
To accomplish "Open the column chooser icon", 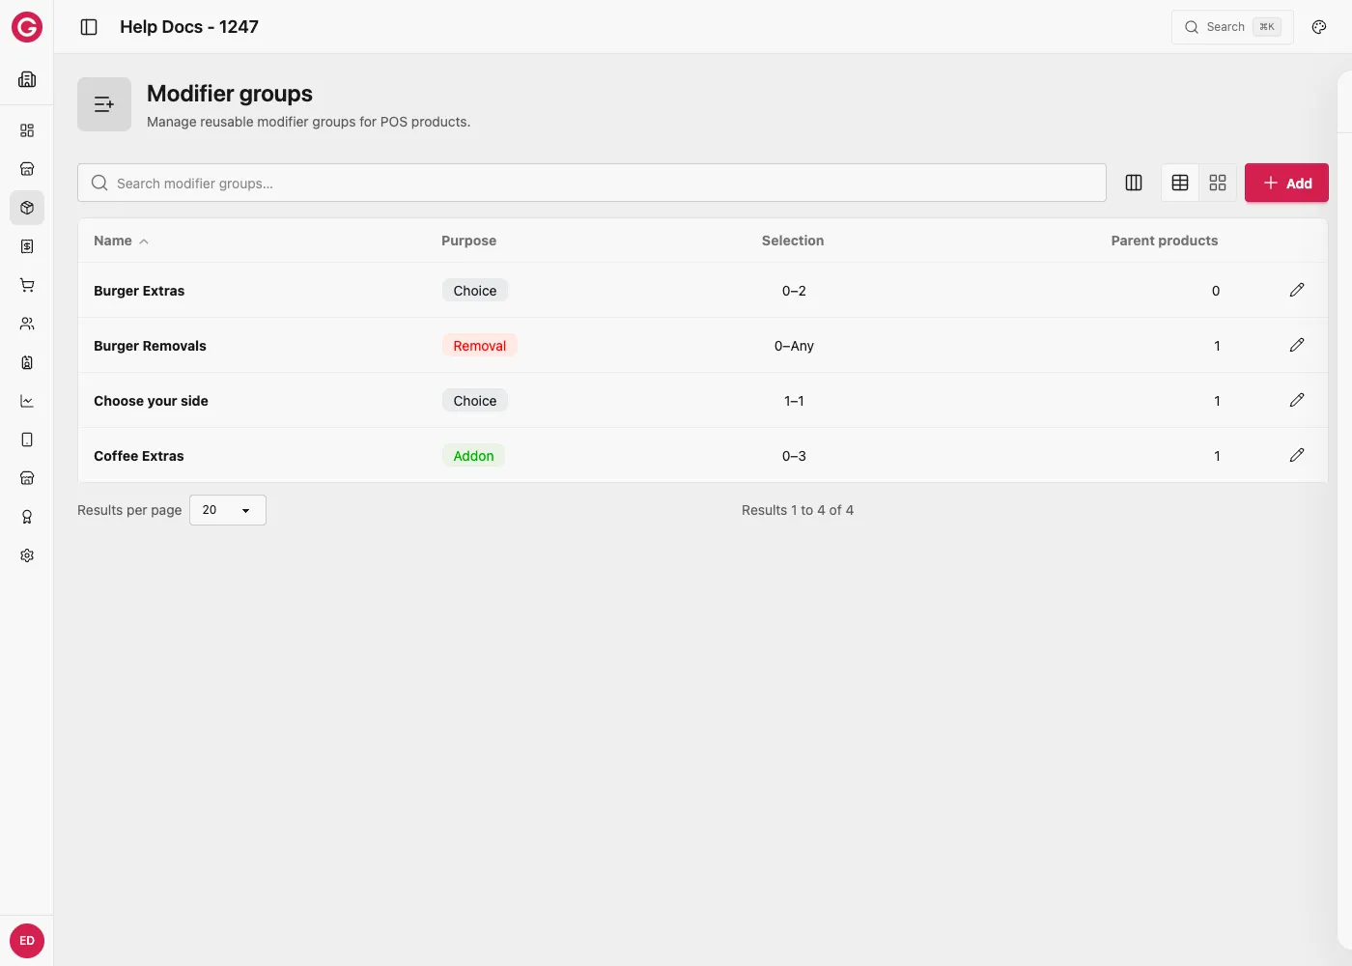I will pyautogui.click(x=1134, y=183).
